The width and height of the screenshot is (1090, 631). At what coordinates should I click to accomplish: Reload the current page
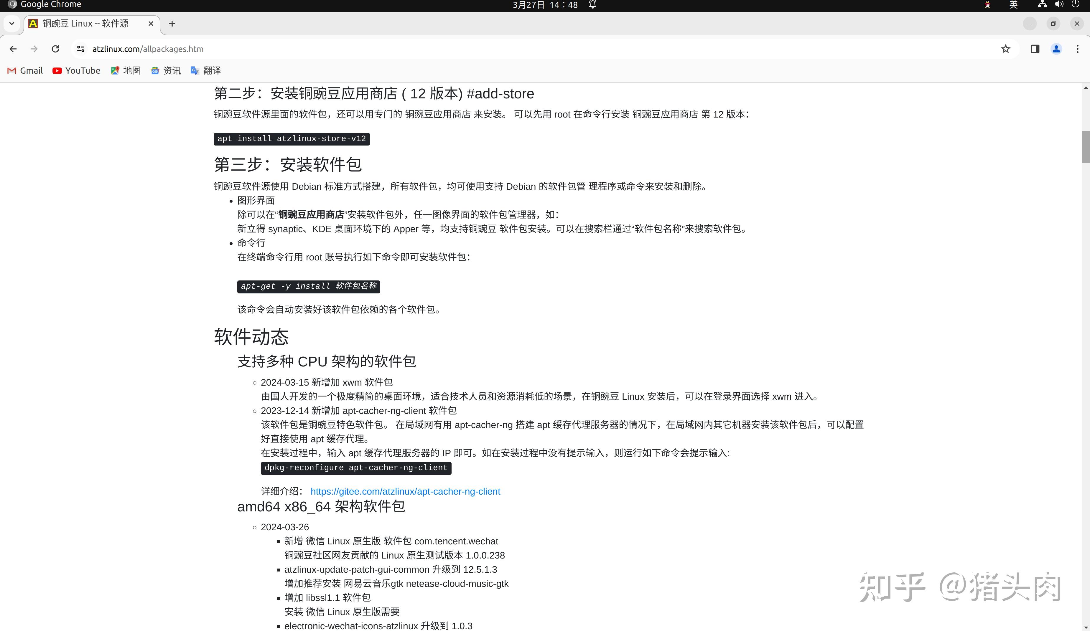(55, 49)
